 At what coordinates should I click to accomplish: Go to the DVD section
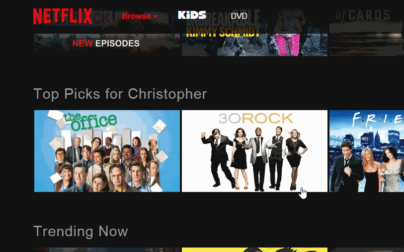tap(239, 16)
